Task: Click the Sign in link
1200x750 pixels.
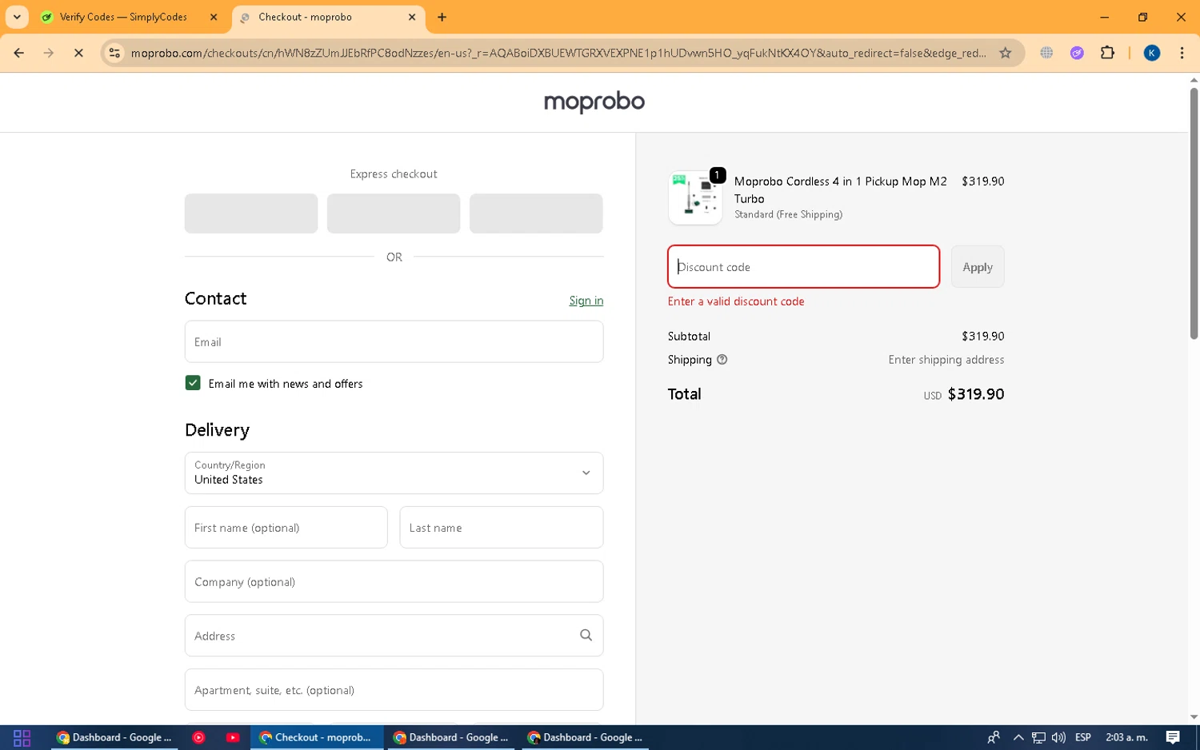Action: coord(586,301)
